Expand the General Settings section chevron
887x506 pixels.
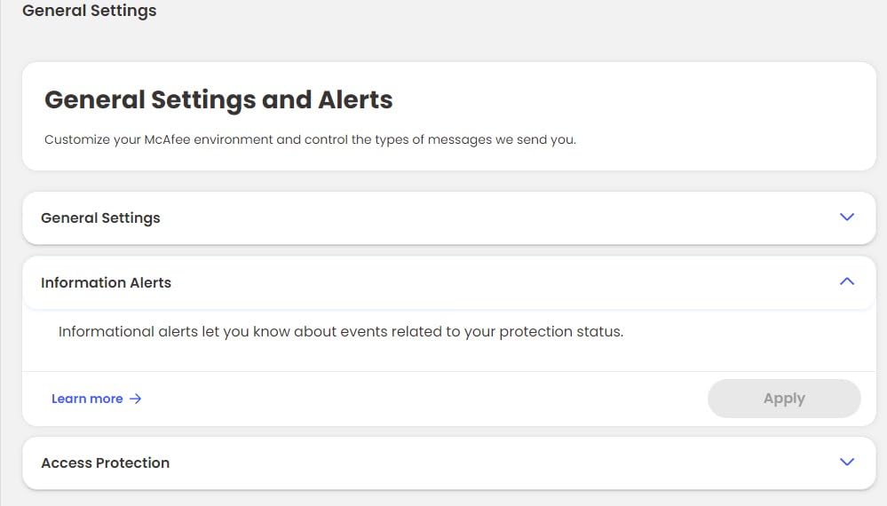pos(846,217)
